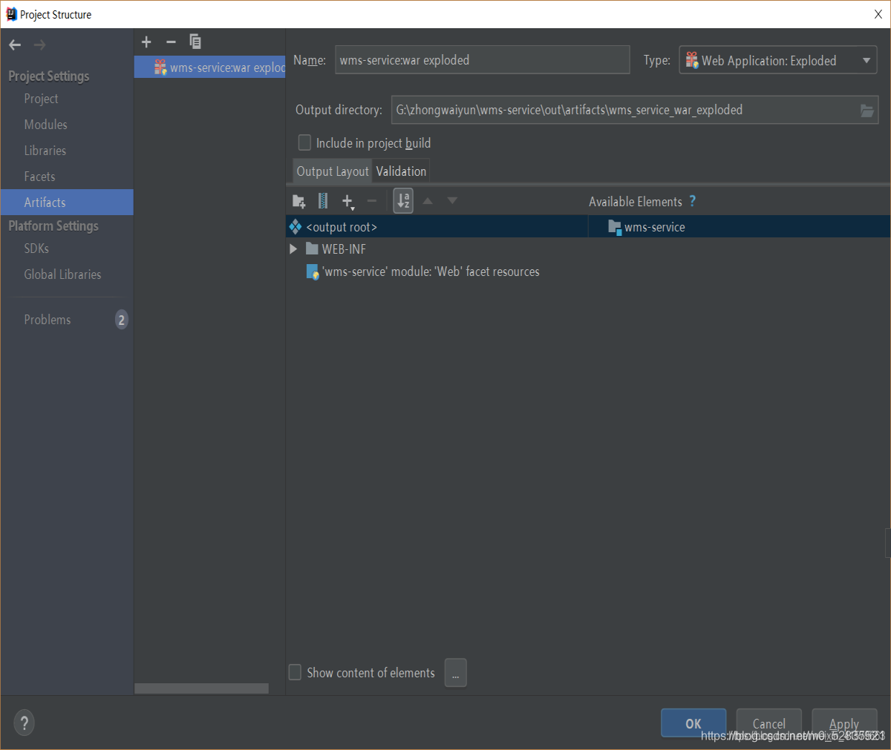Click the Cancel button
The image size is (891, 750).
pos(768,723)
